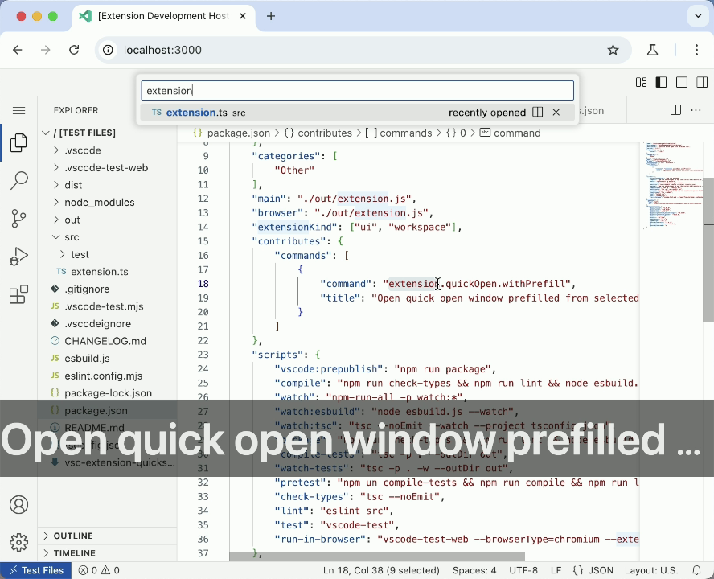The image size is (714, 579).
Task: Expand the dist folder
Action: [x=108, y=185]
